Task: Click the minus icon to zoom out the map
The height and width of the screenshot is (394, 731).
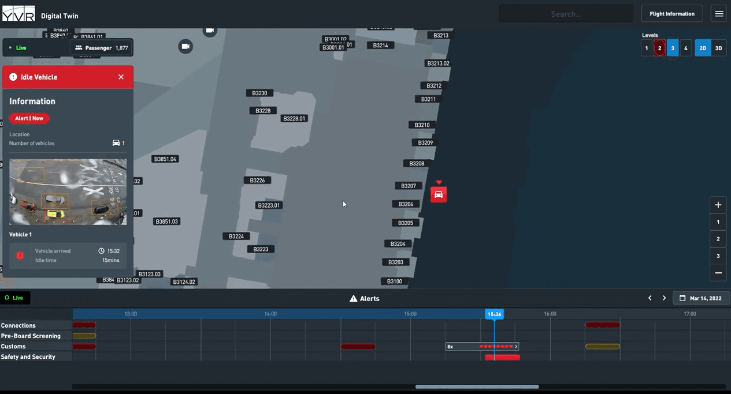Action: click(718, 272)
